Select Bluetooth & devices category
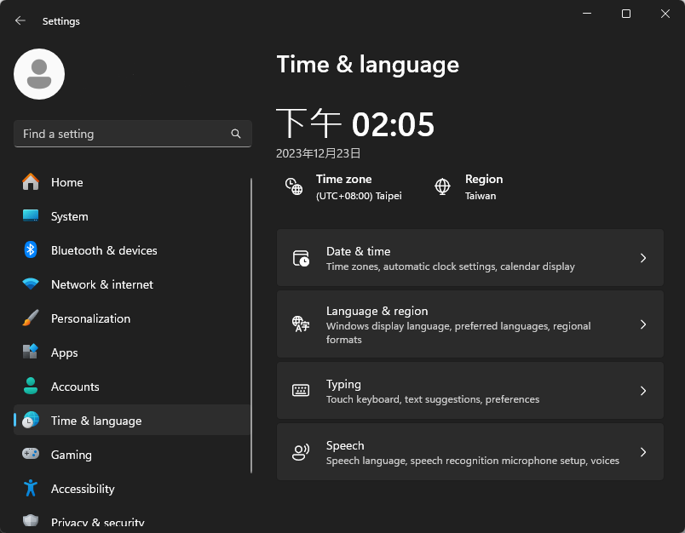Image resolution: width=685 pixels, height=533 pixels. (x=132, y=250)
